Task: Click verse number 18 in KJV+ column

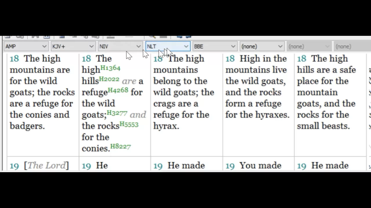Action: coord(86,59)
